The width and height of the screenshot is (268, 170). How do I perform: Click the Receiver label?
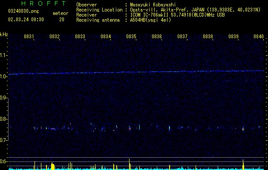[x=86, y=15]
